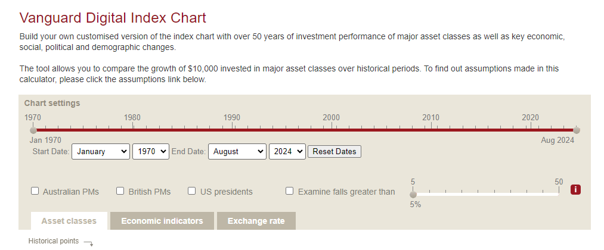Switch to the Economic indicators tab
The image size is (604, 250).
(162, 221)
